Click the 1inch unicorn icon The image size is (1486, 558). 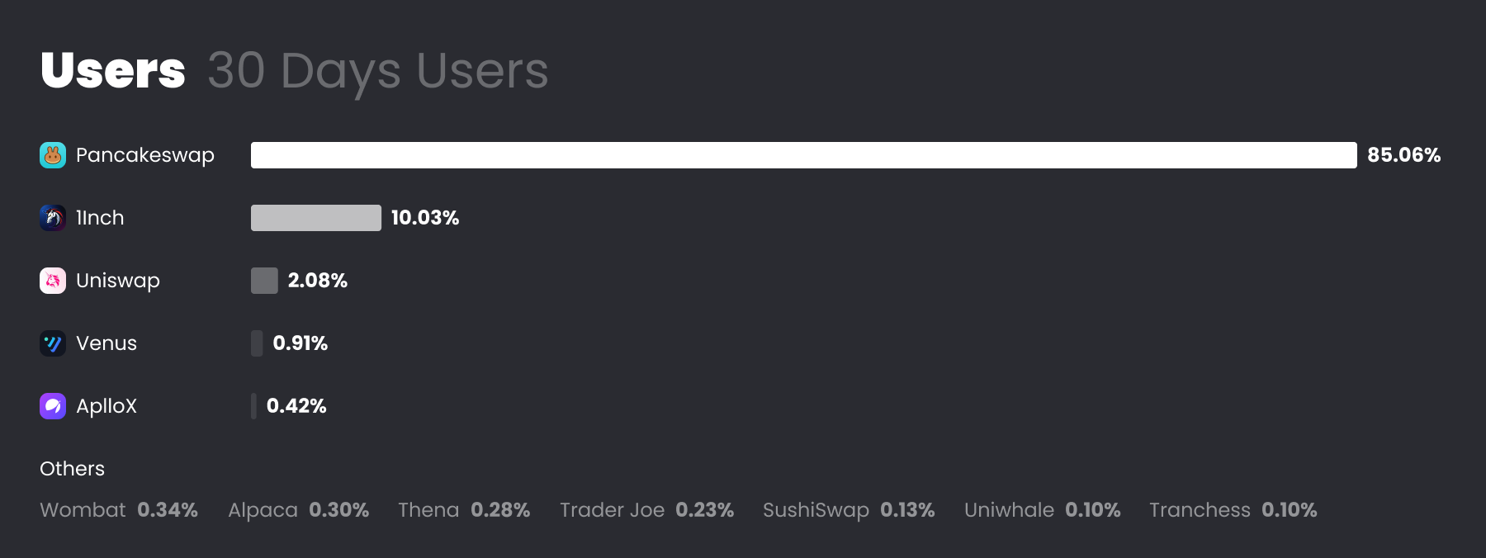(x=53, y=218)
